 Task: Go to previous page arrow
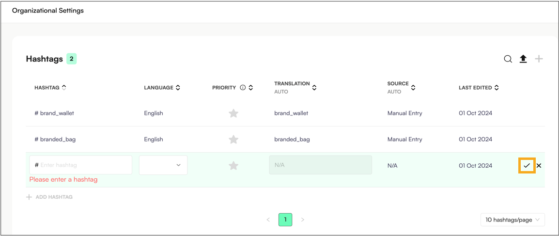[x=268, y=220]
